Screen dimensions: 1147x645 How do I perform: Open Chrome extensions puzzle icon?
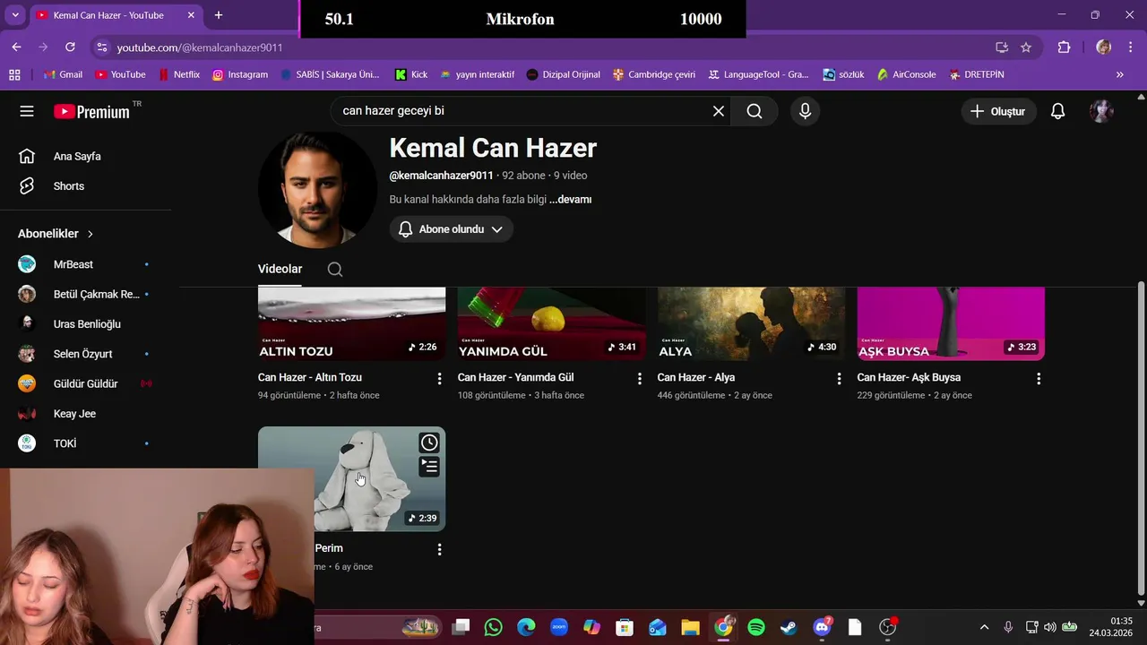(1064, 47)
